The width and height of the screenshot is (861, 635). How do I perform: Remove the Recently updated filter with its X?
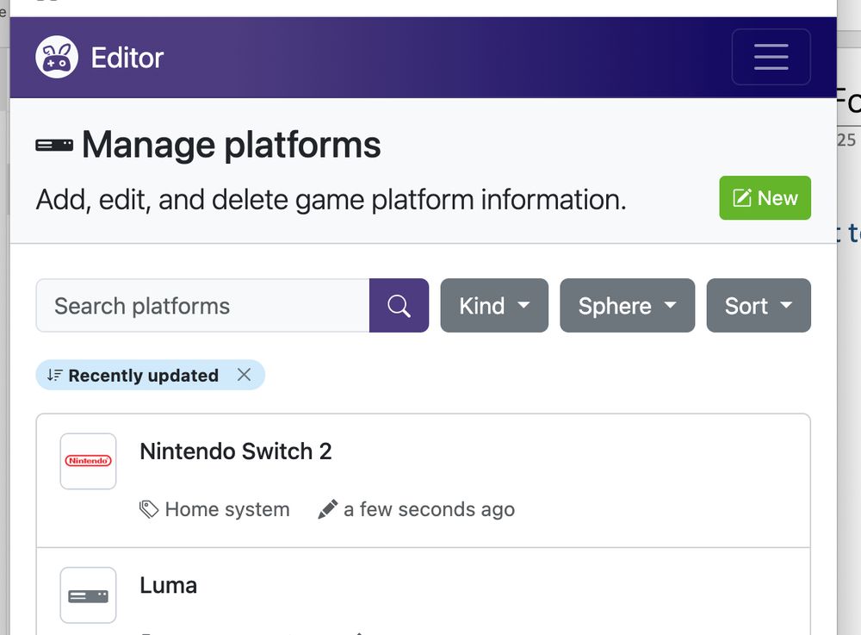point(245,375)
